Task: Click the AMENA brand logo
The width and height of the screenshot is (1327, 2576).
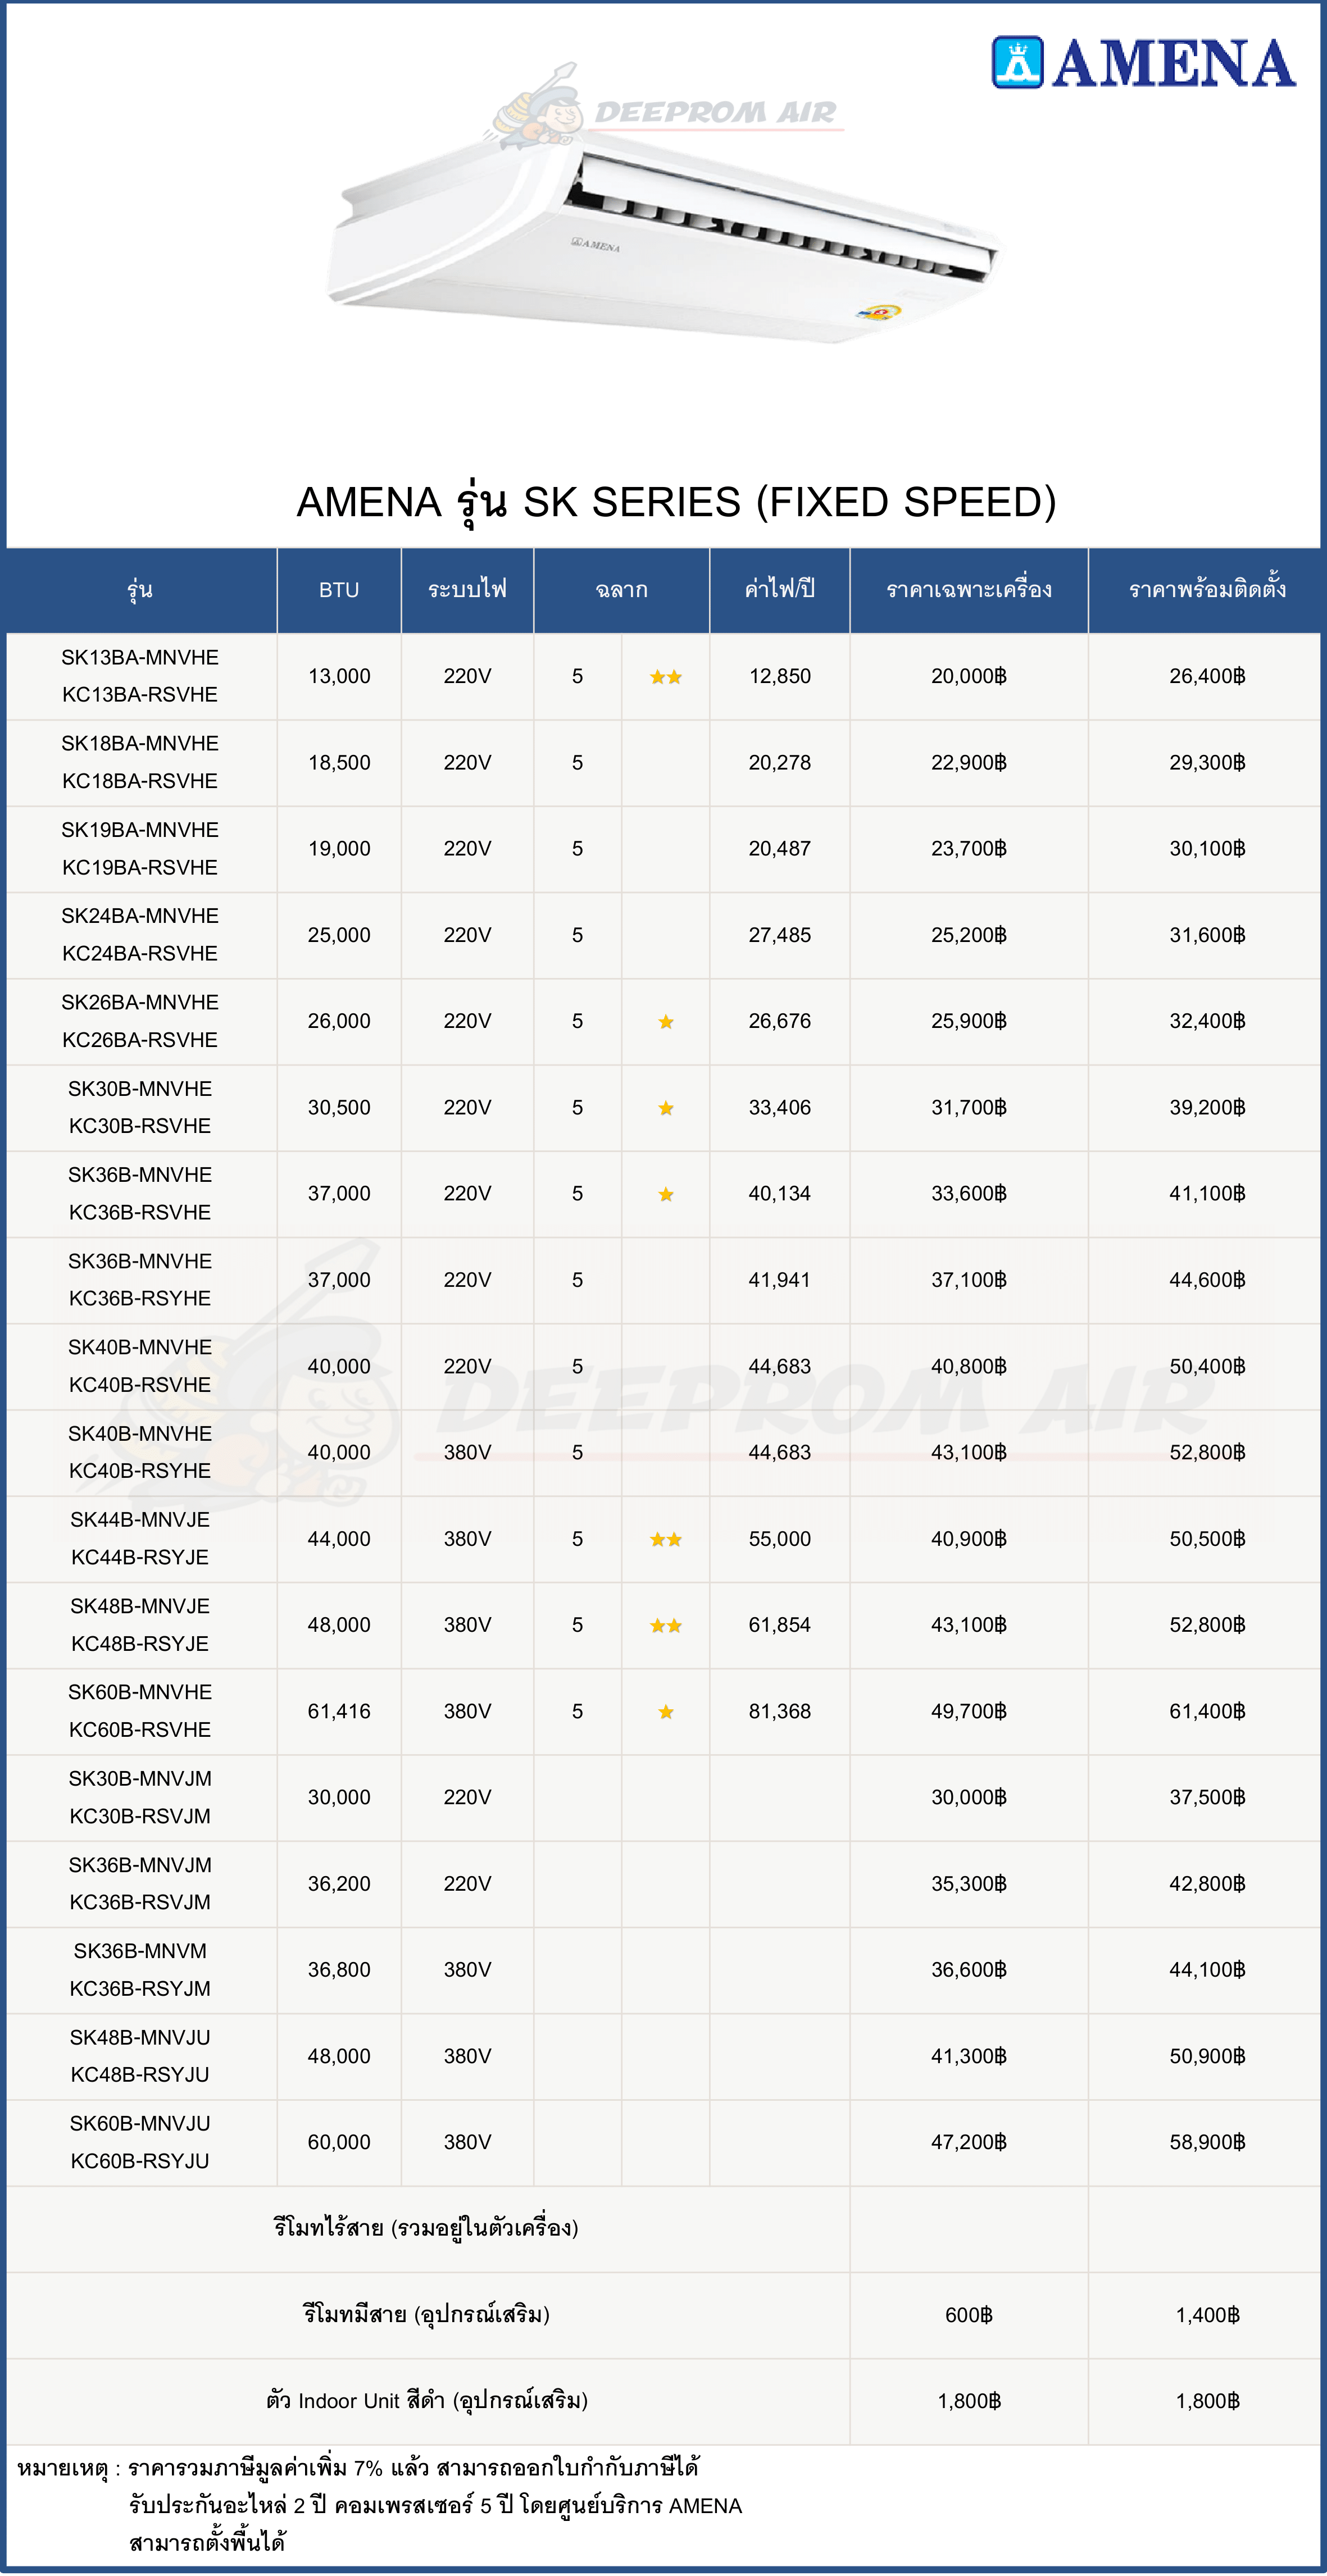Action: coord(1143,63)
